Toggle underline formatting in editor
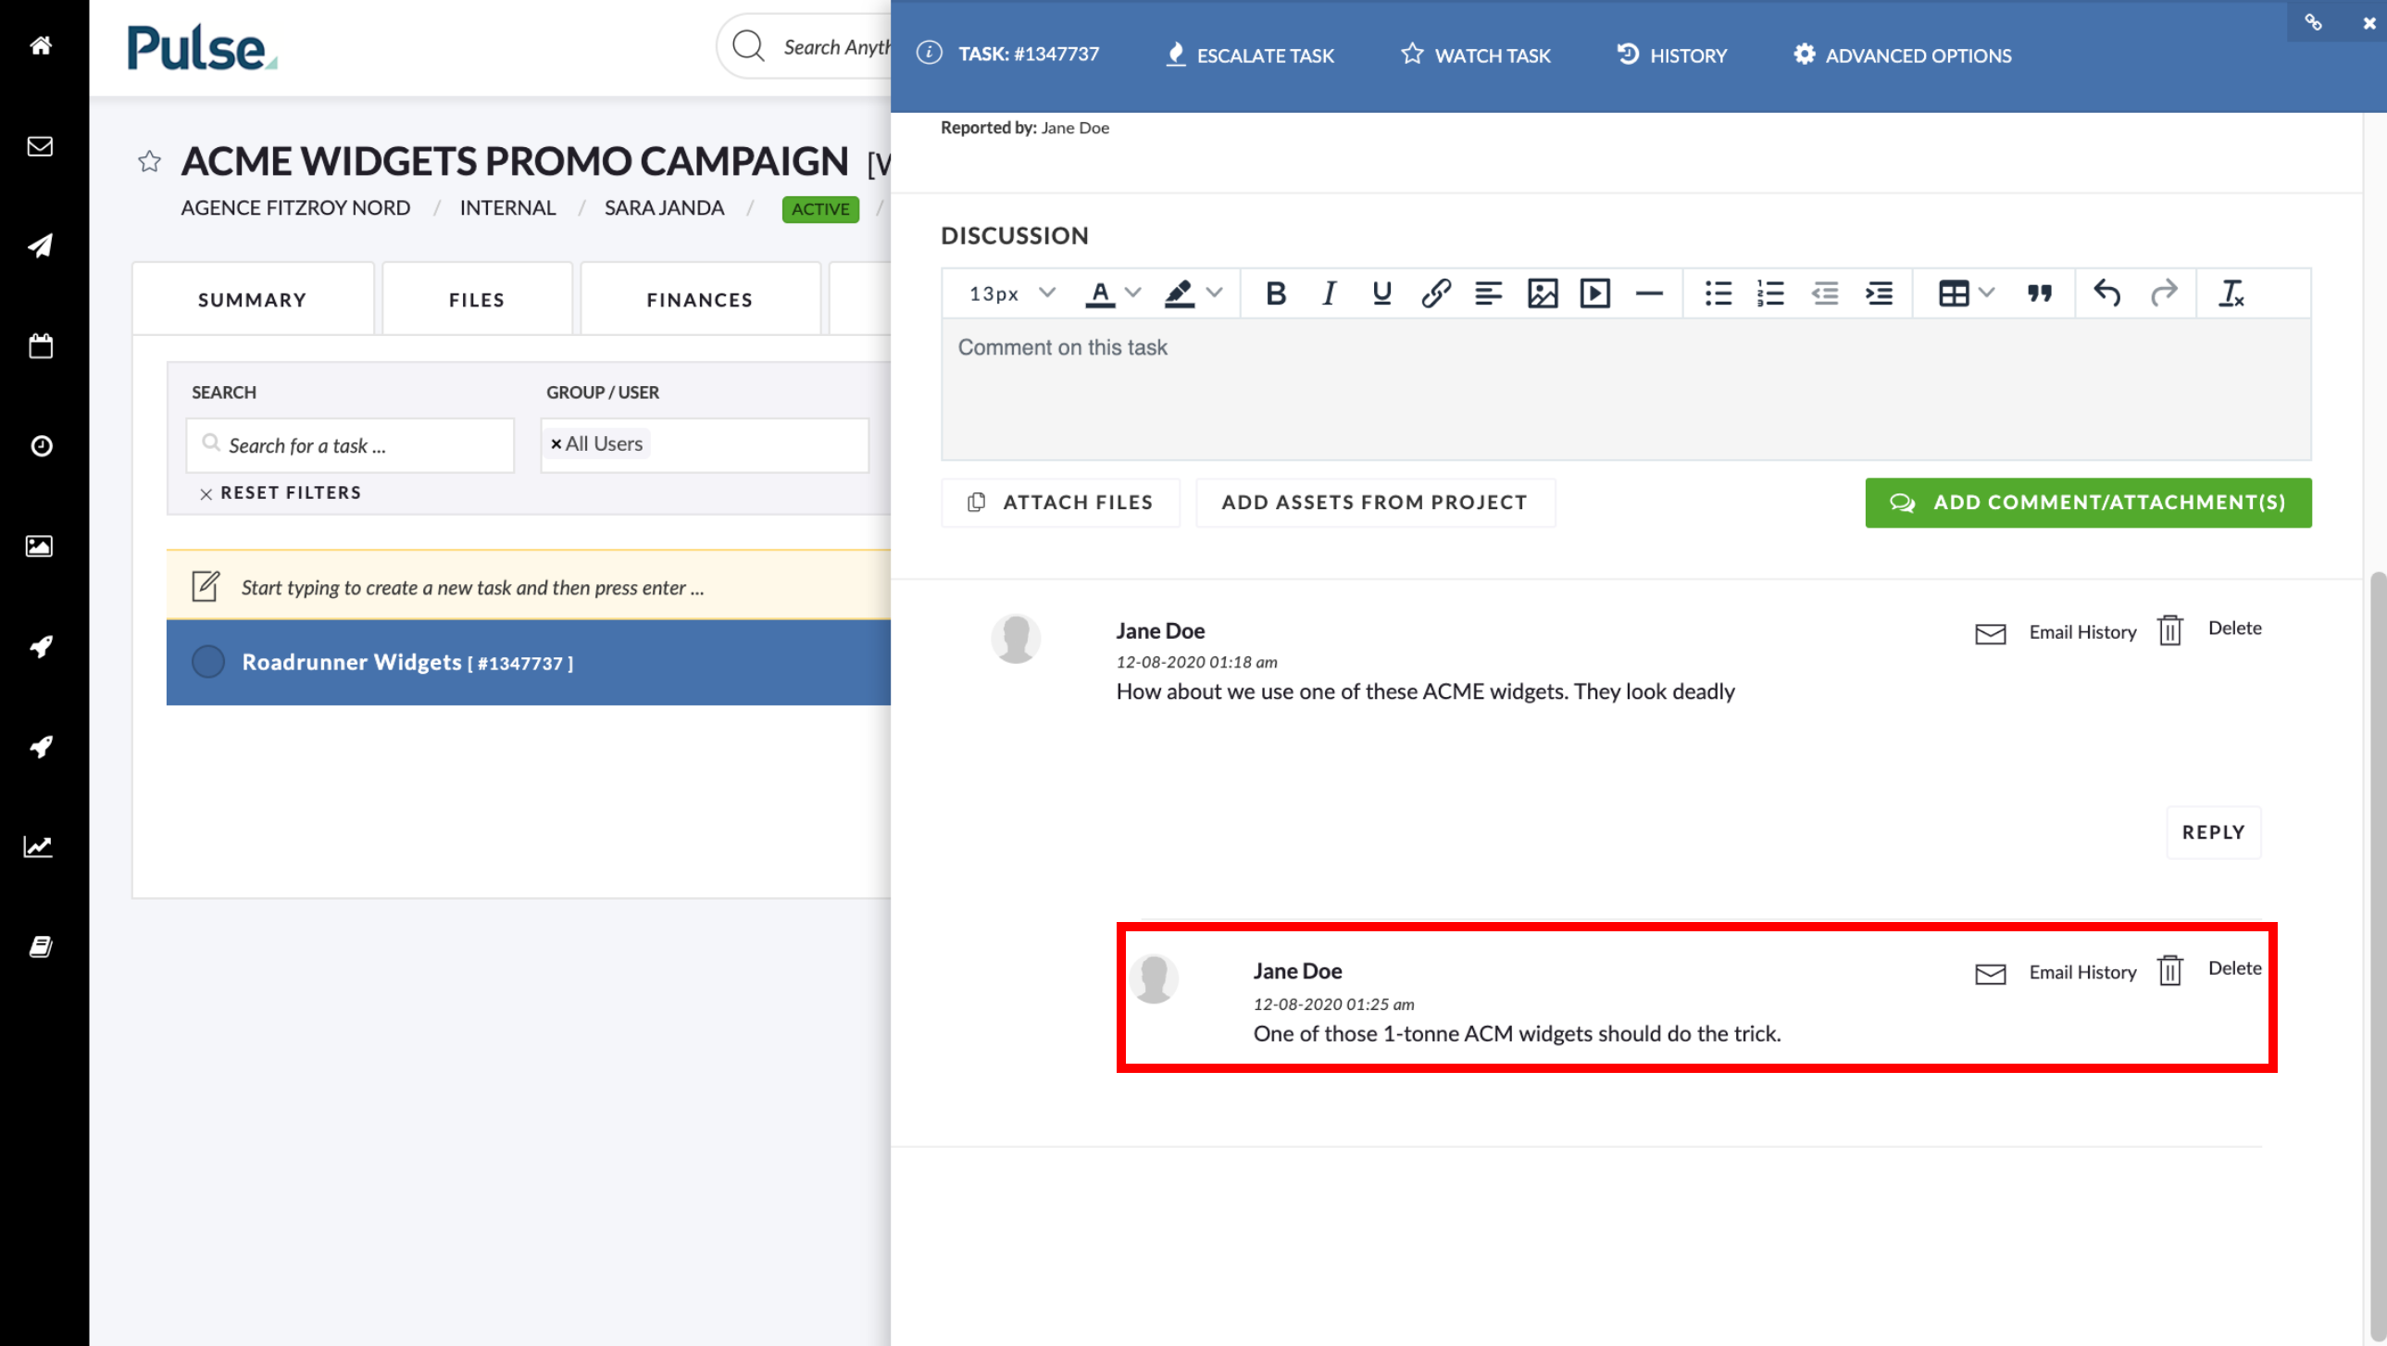2387x1346 pixels. click(x=1381, y=293)
